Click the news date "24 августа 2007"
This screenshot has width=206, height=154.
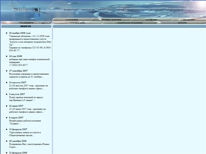tap(18, 83)
